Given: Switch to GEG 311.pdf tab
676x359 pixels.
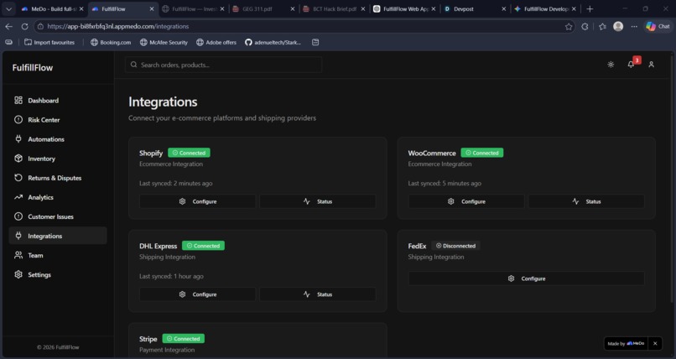Looking at the screenshot, I should coord(263,8).
